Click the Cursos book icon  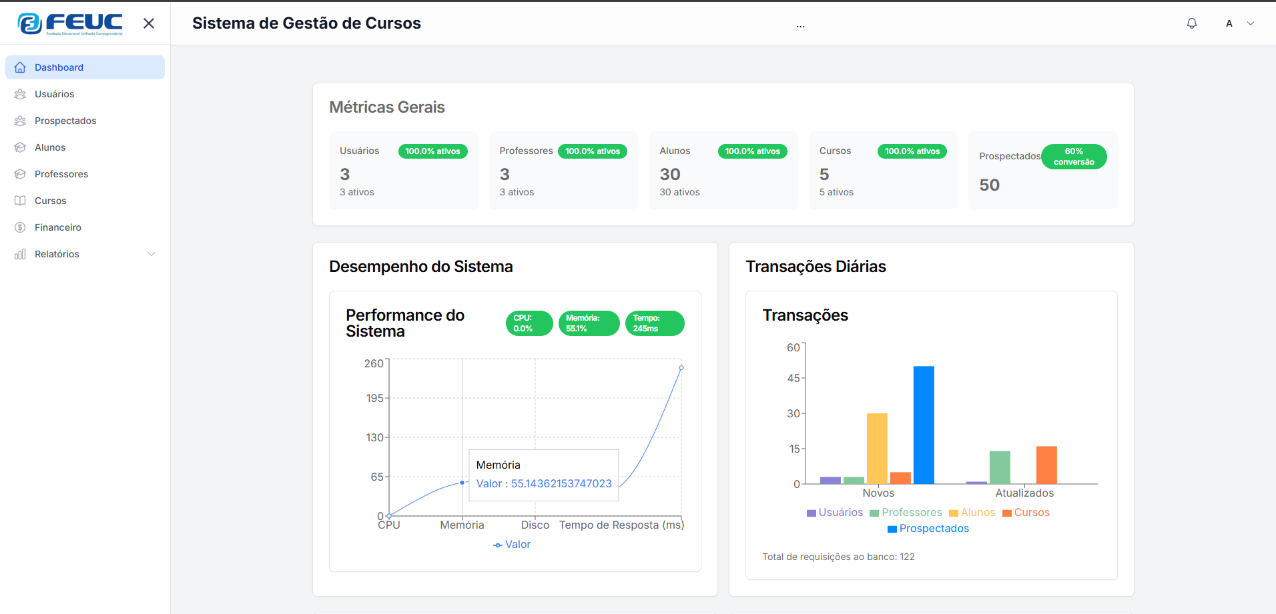click(20, 201)
